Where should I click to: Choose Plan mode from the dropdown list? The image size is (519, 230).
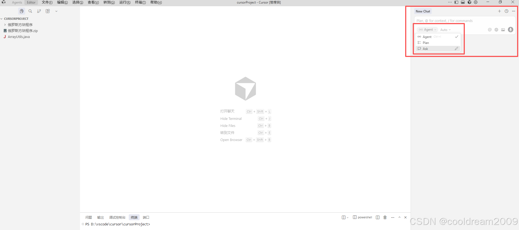point(438,43)
